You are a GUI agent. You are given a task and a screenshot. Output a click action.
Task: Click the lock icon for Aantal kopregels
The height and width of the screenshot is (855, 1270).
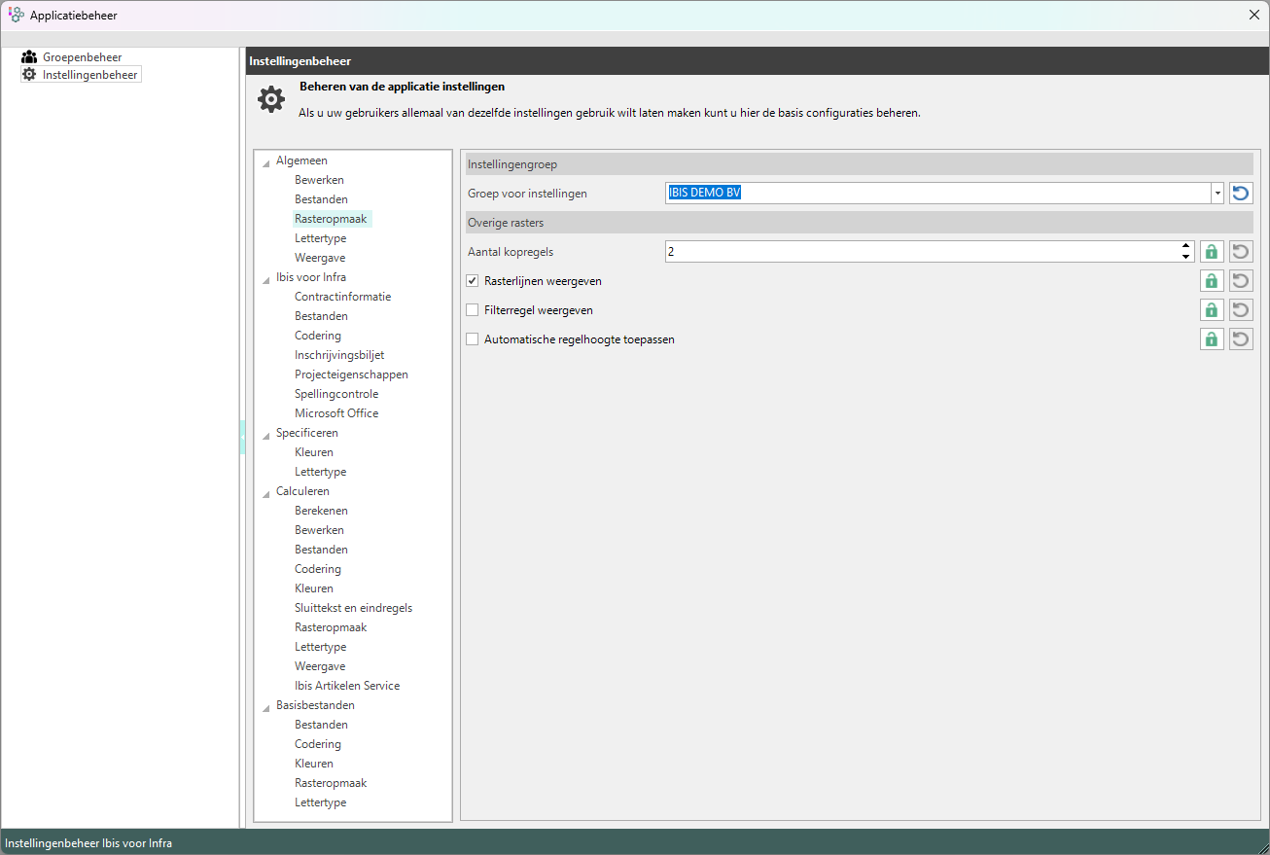coord(1212,252)
